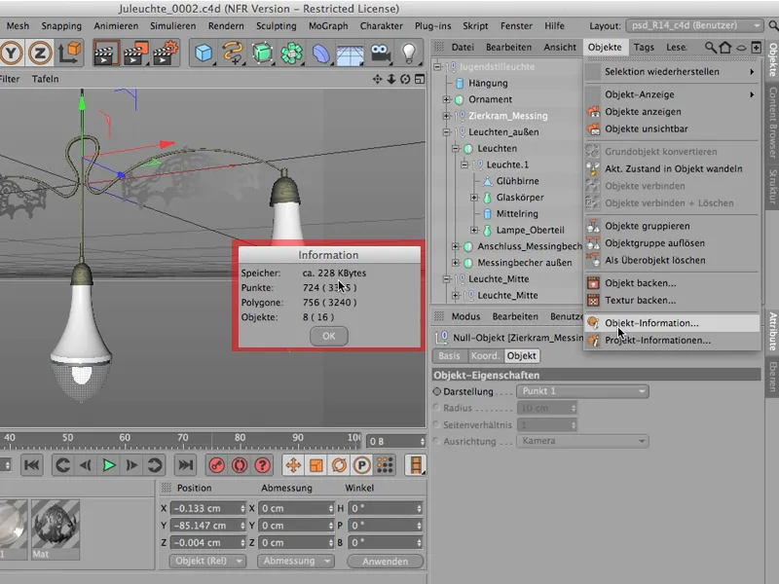Click the Anwenden button
The image size is (779, 584).
tap(385, 562)
